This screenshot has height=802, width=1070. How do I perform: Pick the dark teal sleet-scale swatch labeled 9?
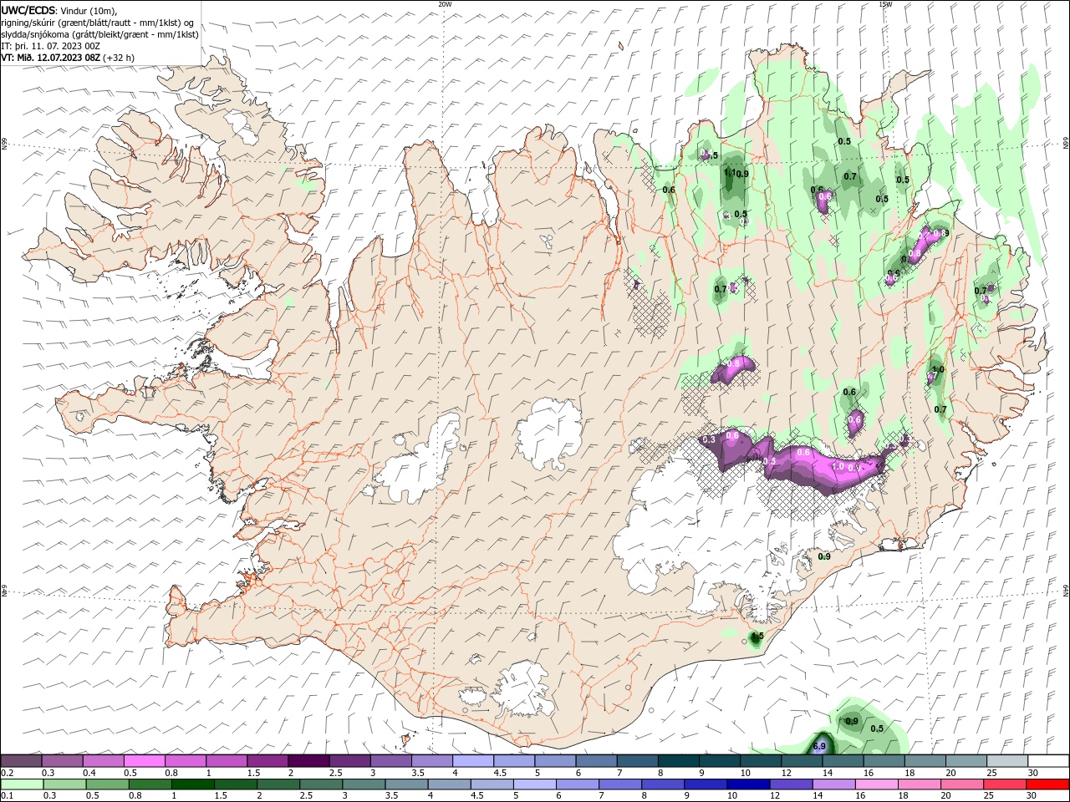coord(721,761)
